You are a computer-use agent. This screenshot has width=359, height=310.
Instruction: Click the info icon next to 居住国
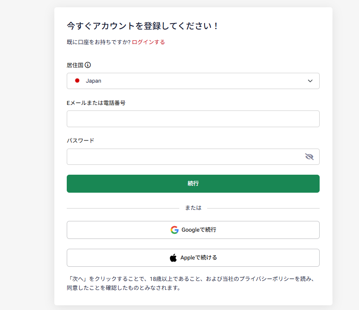tap(88, 65)
